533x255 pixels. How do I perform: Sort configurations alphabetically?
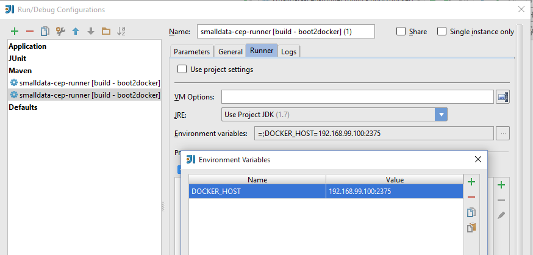121,31
